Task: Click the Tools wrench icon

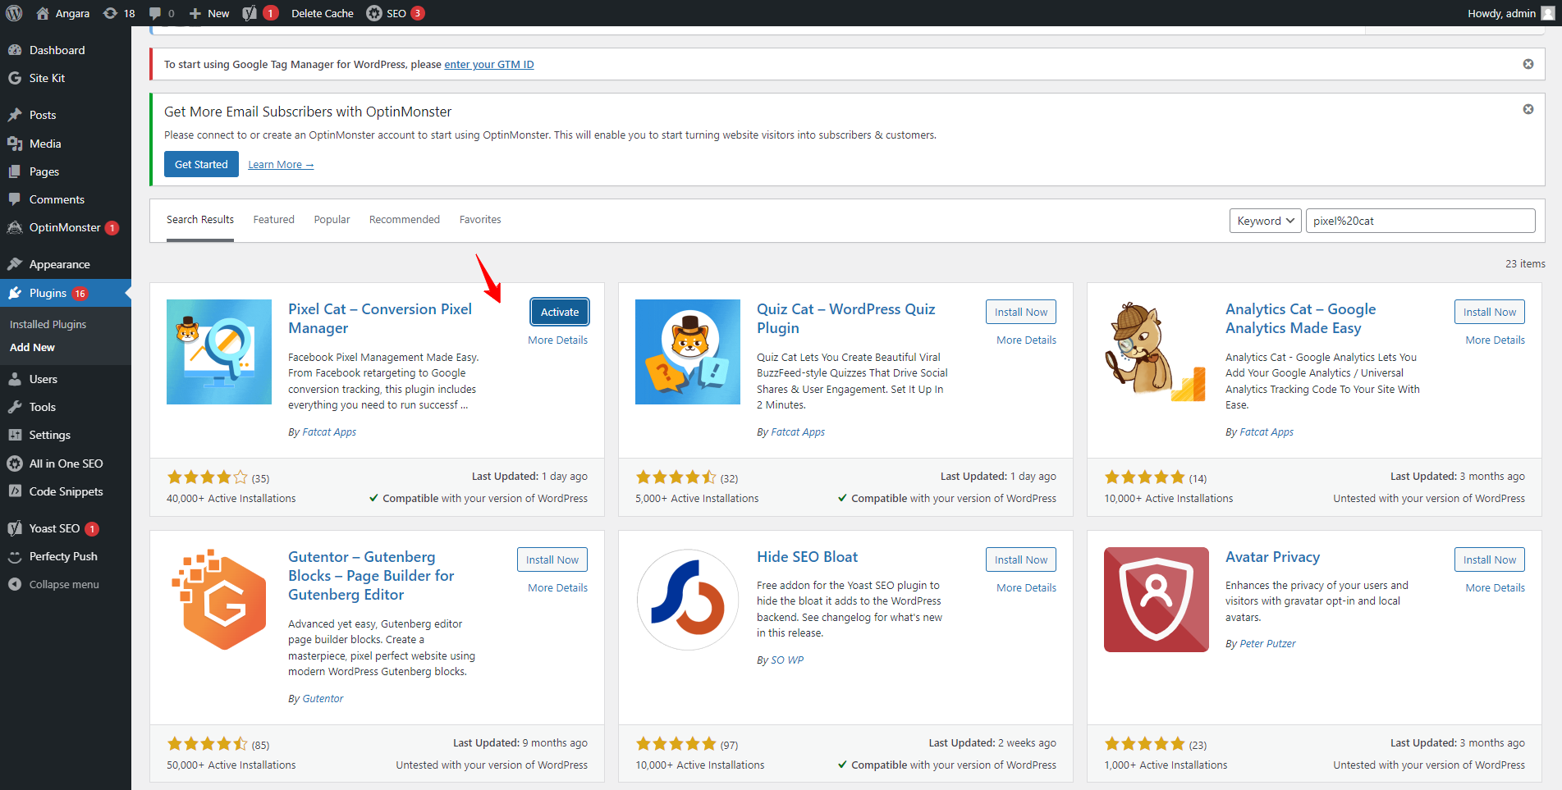Action: tap(15, 407)
